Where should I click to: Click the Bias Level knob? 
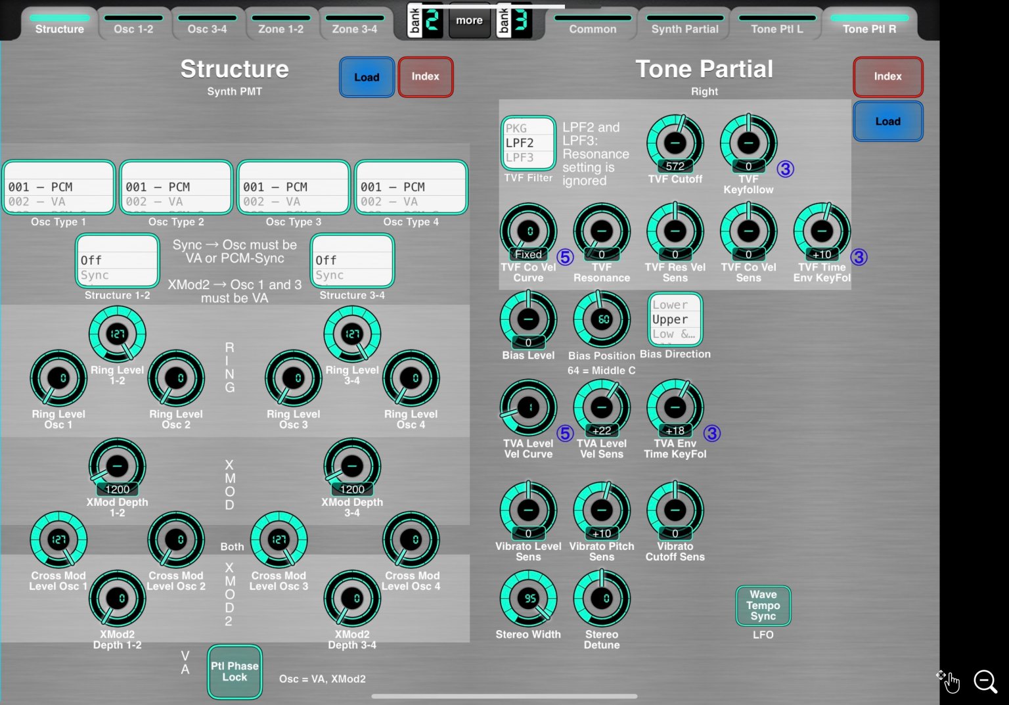(528, 319)
